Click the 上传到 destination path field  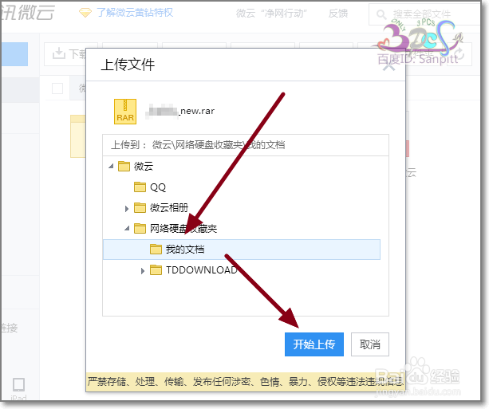pyautogui.click(x=246, y=145)
